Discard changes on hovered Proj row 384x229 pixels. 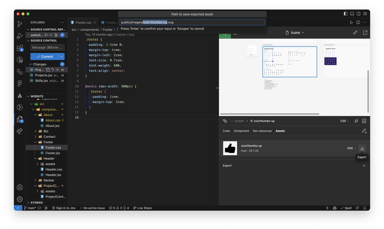[52, 70]
